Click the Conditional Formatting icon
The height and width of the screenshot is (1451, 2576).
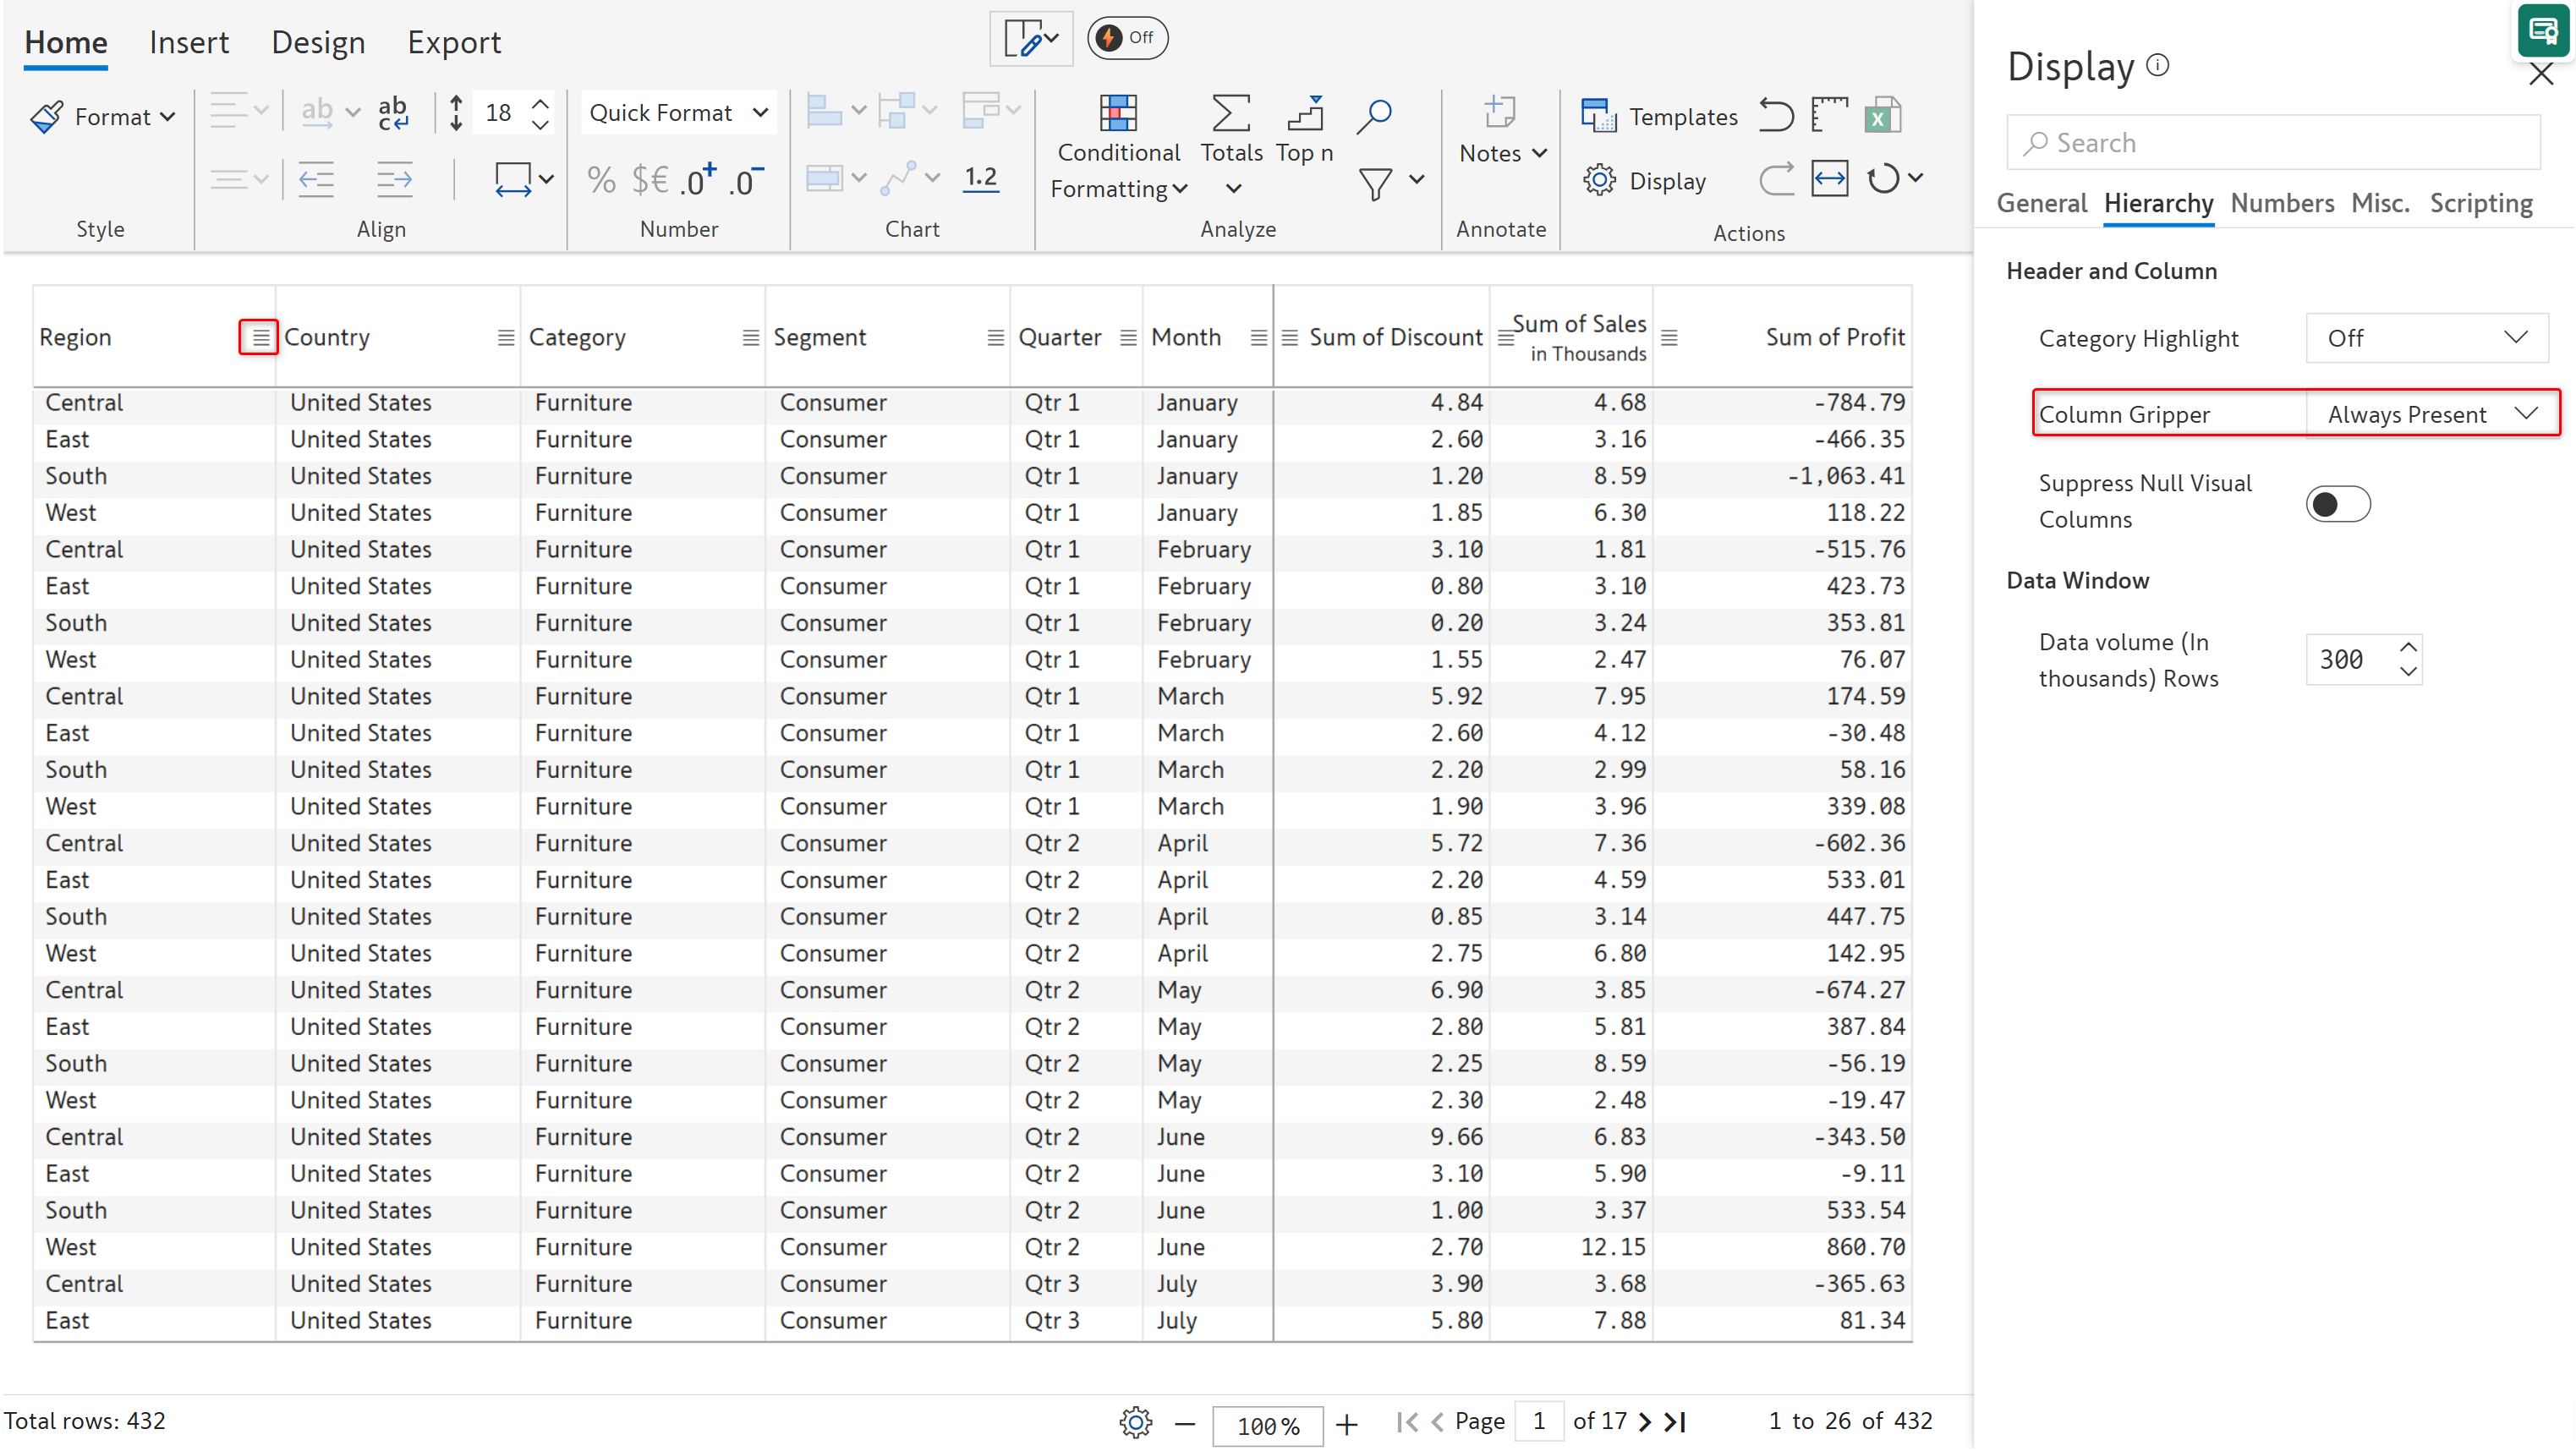coord(1117,114)
